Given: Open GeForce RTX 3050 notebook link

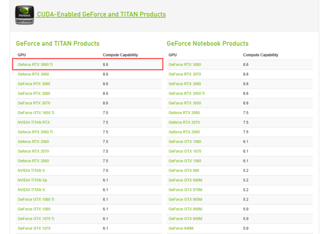Looking at the screenshot, I should [x=185, y=103].
